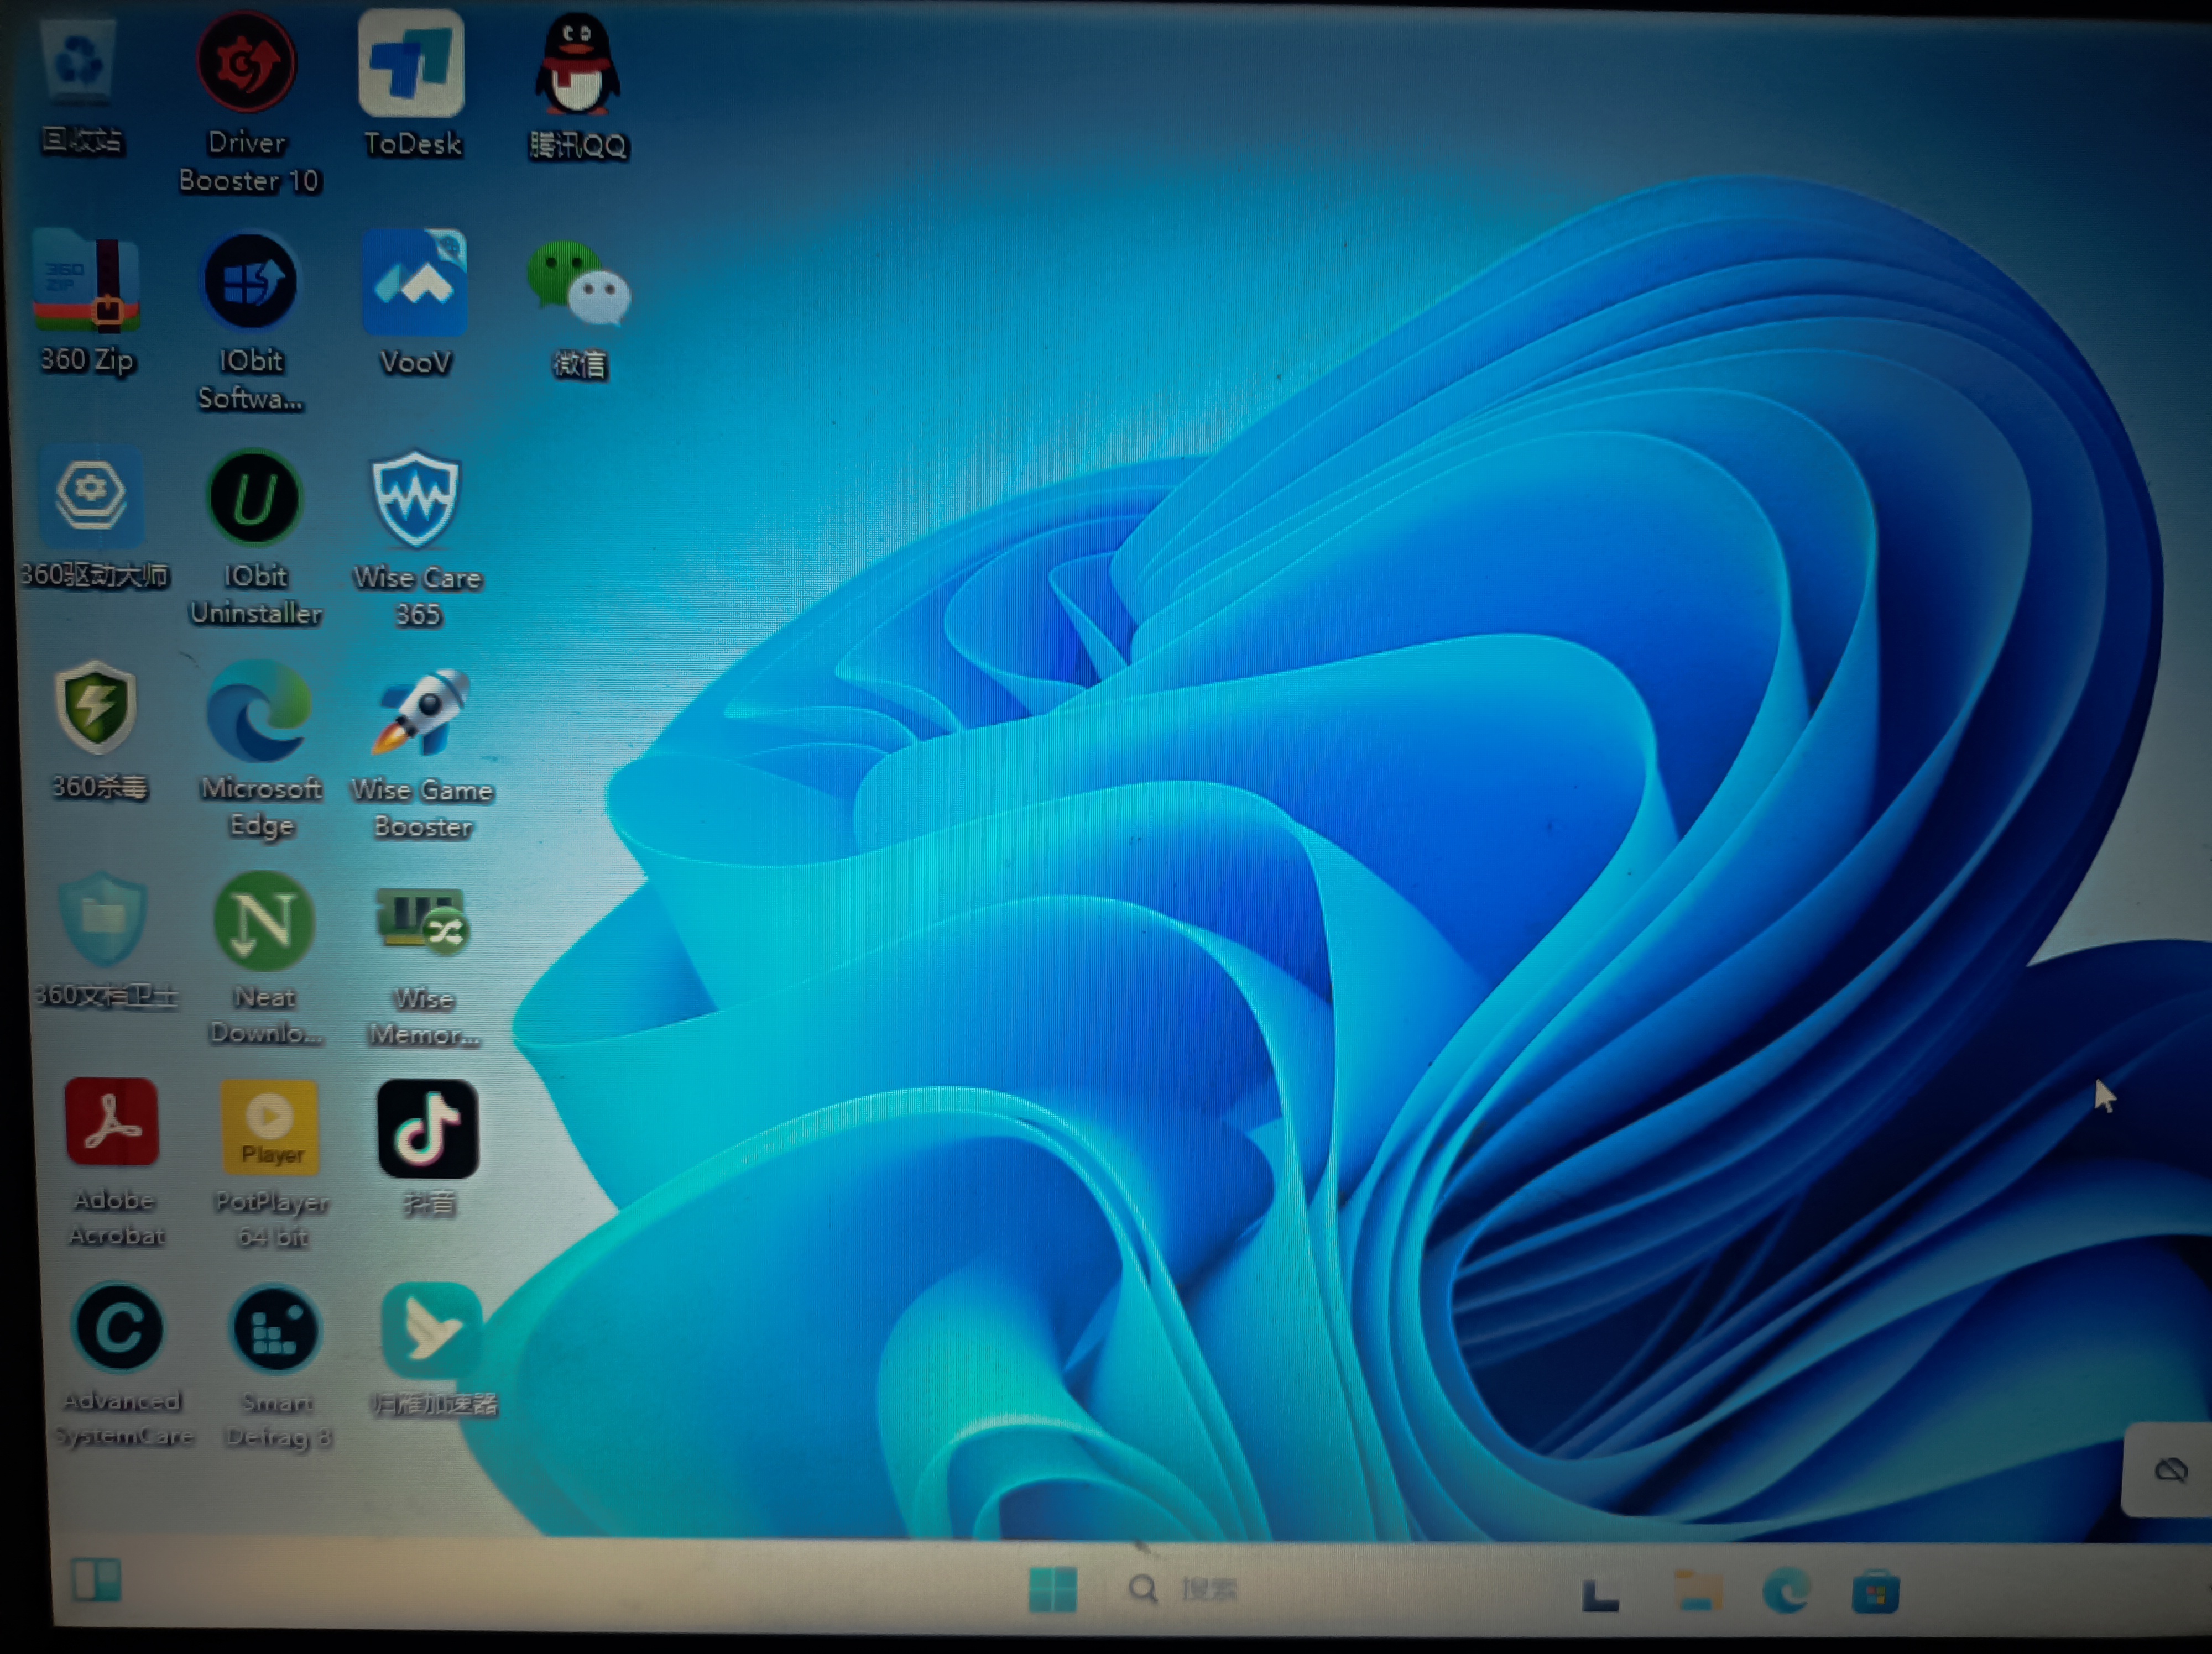Select the Tencent QQ penguin icon
2212x1654 pixels.
point(577,66)
